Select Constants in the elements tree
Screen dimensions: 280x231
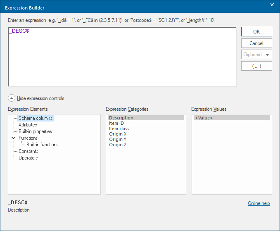(x=28, y=151)
